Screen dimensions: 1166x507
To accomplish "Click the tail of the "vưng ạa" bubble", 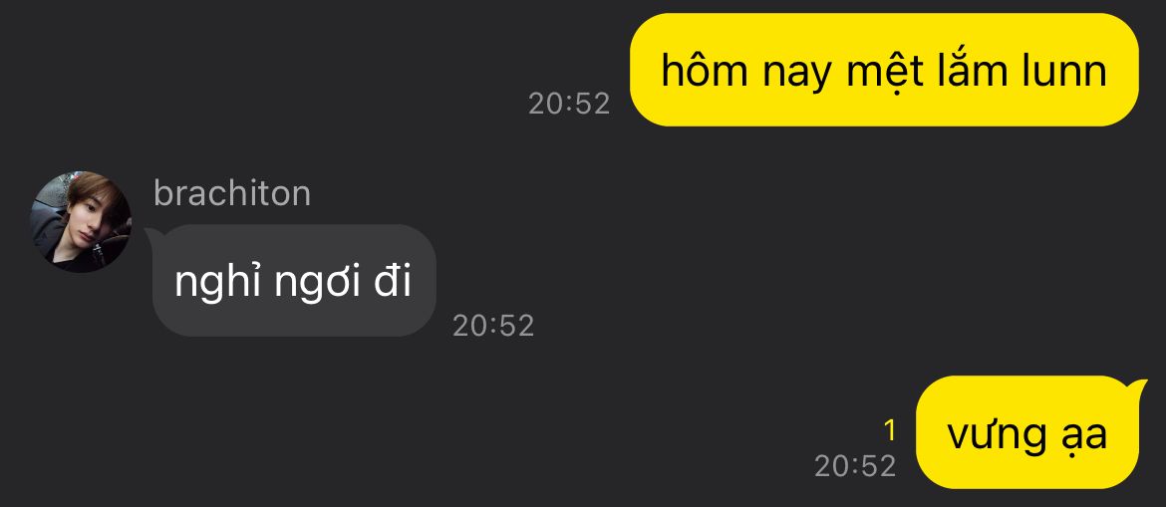I will 1138,386.
